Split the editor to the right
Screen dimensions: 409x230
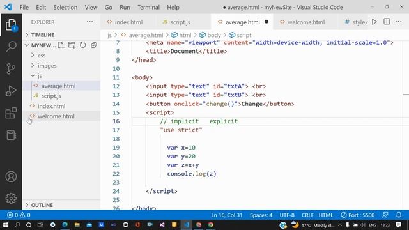[387, 22]
